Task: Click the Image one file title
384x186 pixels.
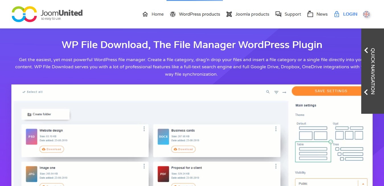Action: tap(48, 168)
